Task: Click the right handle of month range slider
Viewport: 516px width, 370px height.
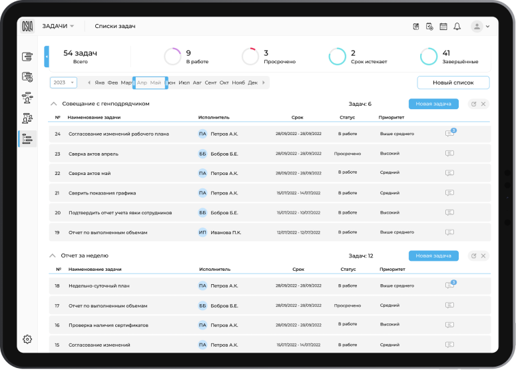Action: (166, 83)
